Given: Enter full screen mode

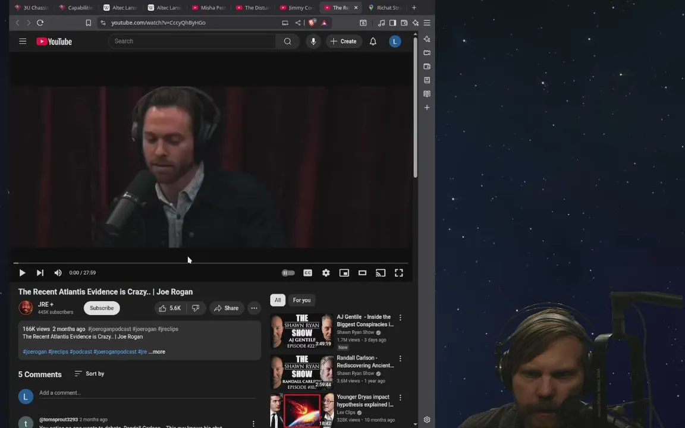Looking at the screenshot, I should 399,272.
